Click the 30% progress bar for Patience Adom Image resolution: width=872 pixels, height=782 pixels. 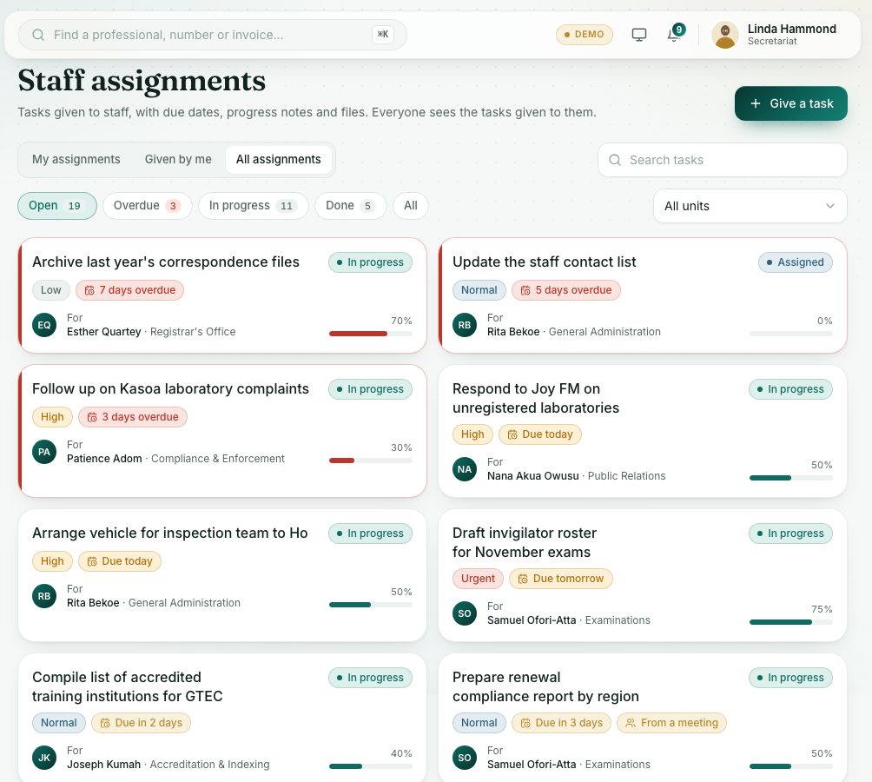coord(370,461)
